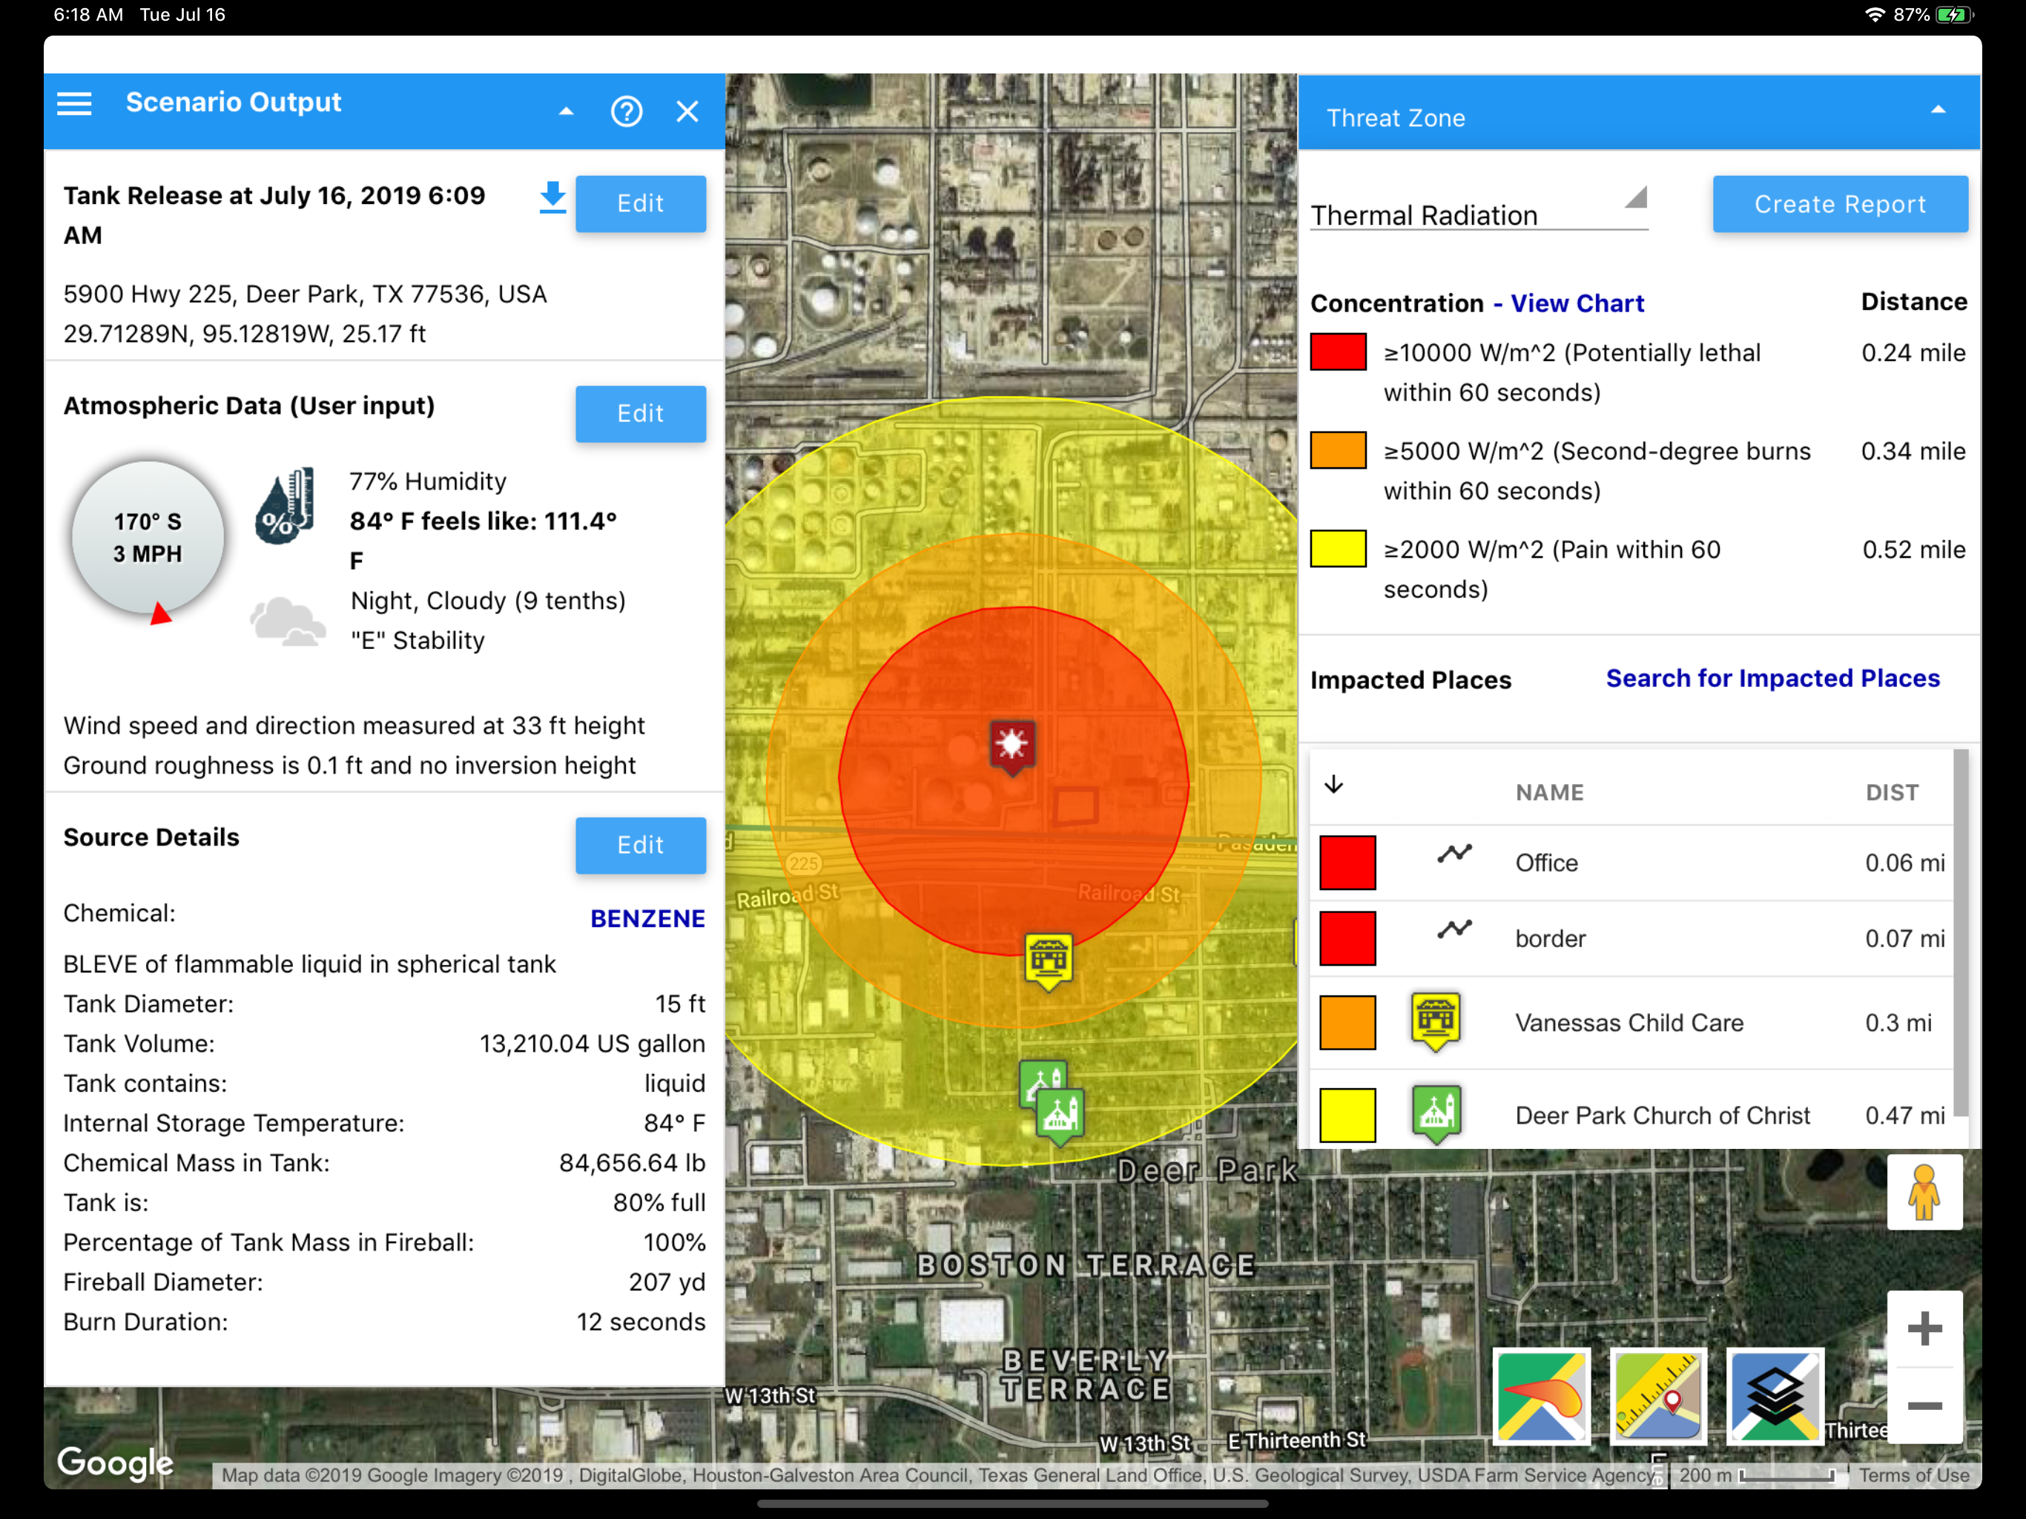Viewport: 2026px width, 1519px height.
Task: Open the map Terms of Use link
Action: coord(1914,1475)
